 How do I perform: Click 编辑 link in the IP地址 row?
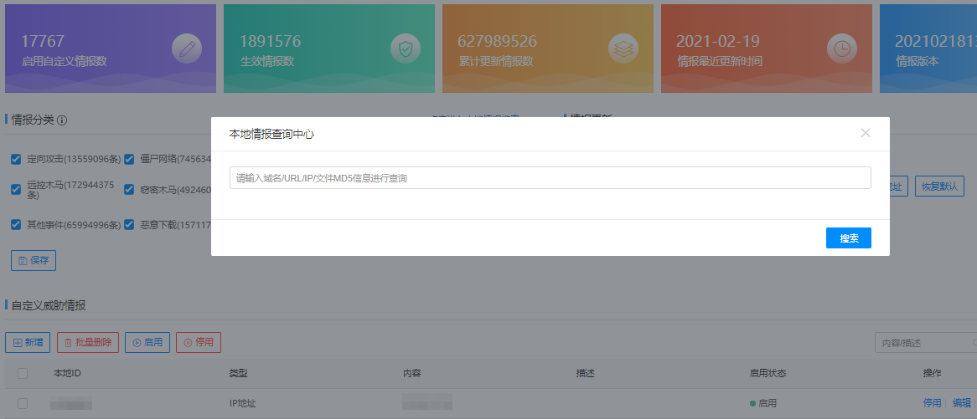[962, 403]
